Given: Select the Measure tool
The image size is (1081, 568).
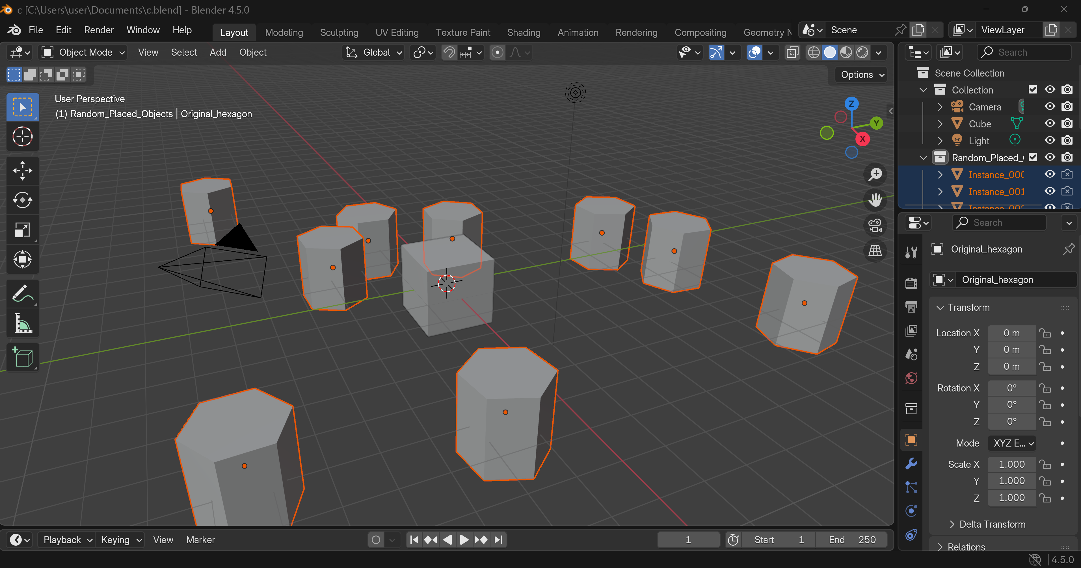Looking at the screenshot, I should coord(23,323).
